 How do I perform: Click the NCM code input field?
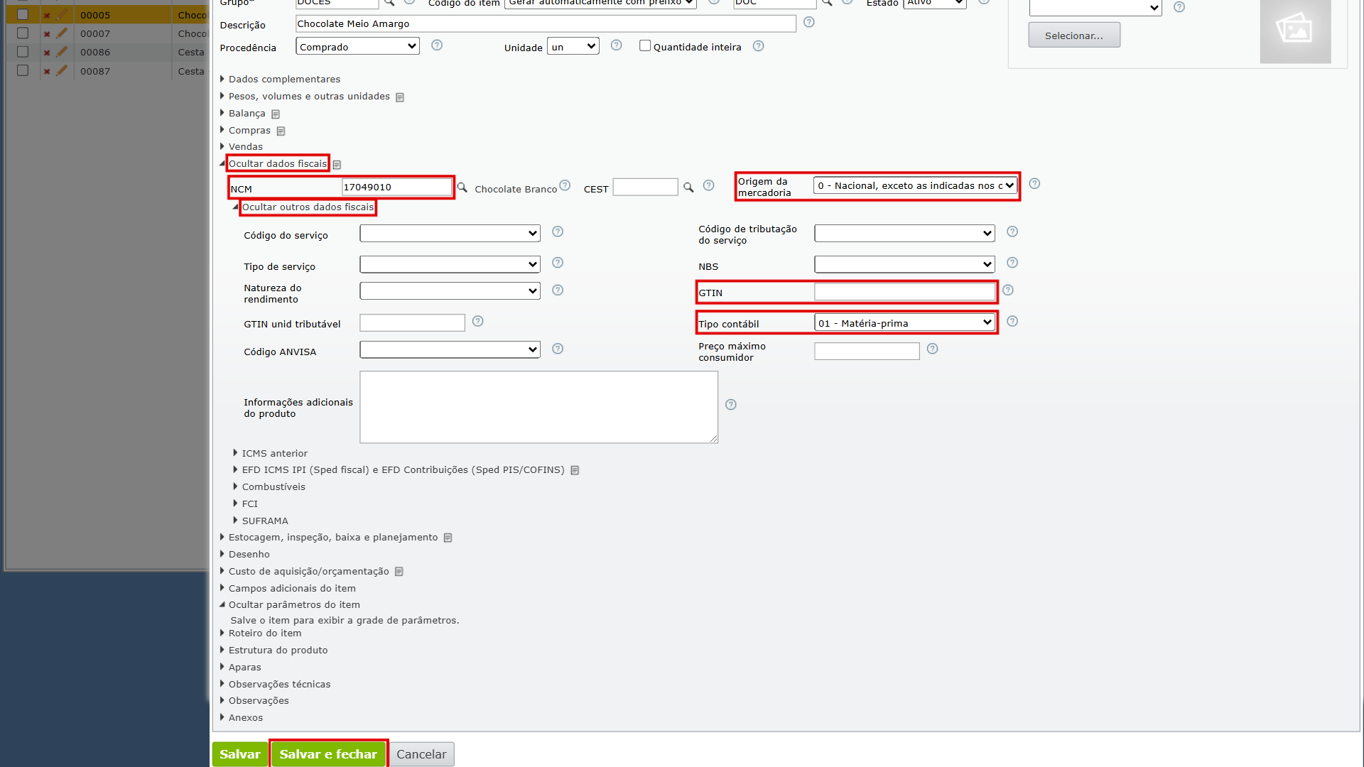coord(396,187)
